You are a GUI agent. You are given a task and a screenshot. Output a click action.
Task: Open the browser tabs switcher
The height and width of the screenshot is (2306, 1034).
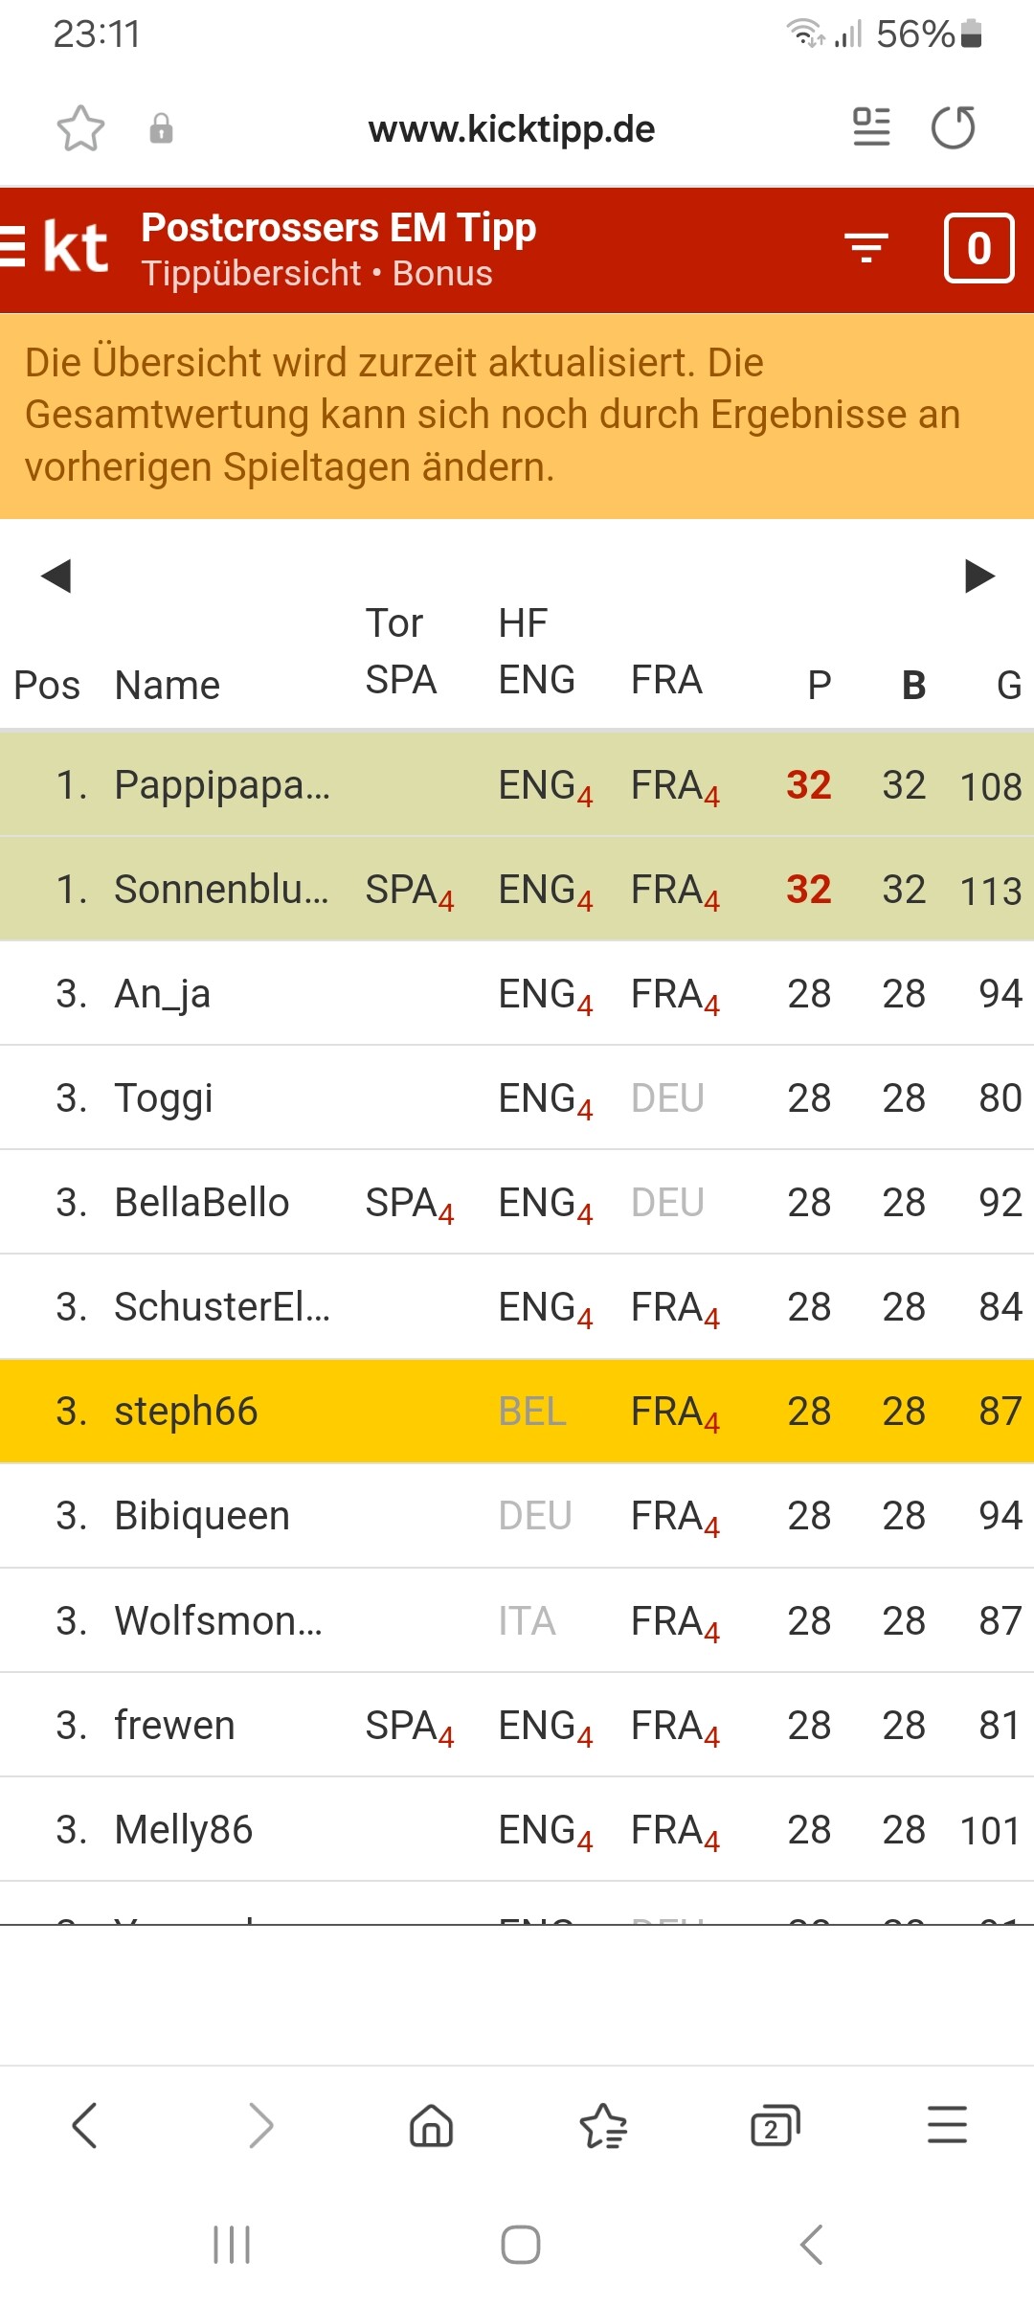[775, 2126]
